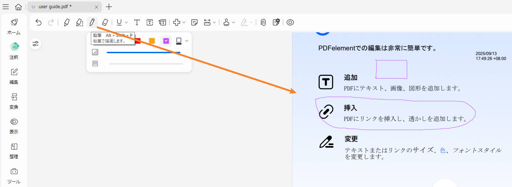Choose the highlighter pen tool

(66, 22)
